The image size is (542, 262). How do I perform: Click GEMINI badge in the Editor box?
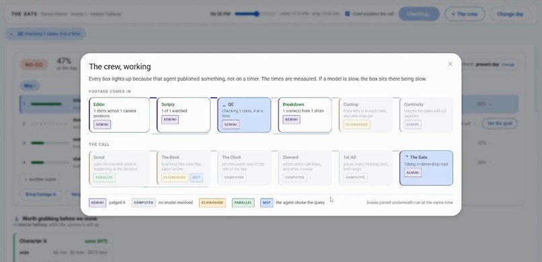coord(102,125)
